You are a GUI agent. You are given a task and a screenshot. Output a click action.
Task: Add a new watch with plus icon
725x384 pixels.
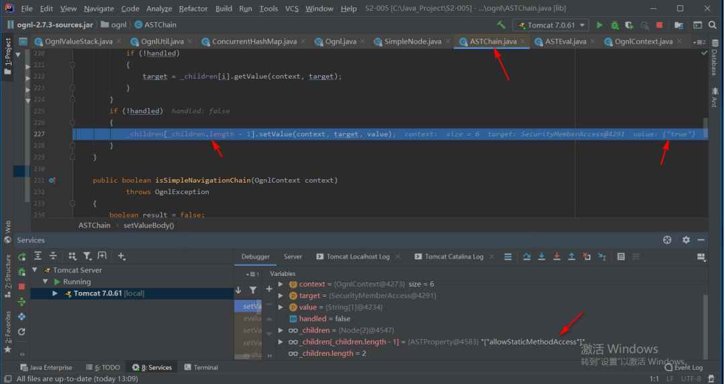pos(269,289)
